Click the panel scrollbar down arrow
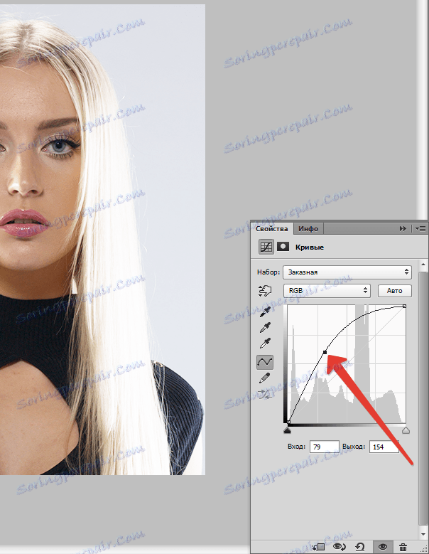 [x=423, y=534]
